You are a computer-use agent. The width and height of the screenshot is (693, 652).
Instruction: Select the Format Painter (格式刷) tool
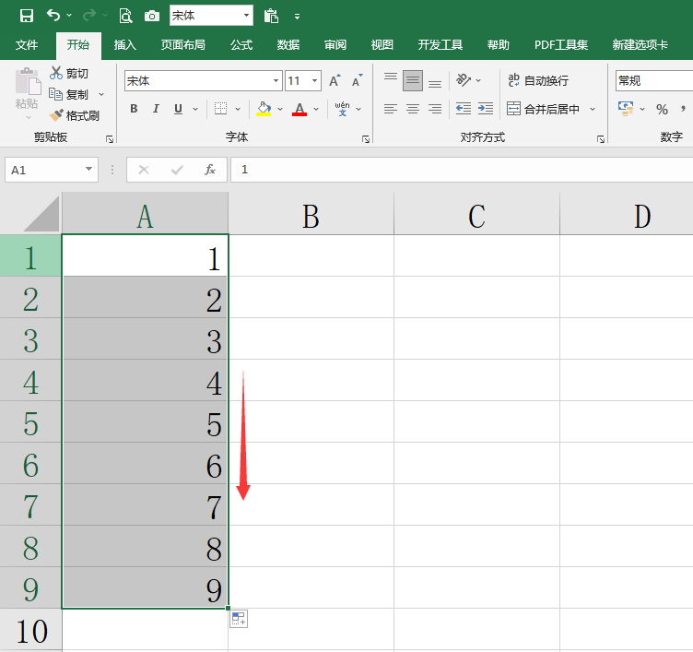[x=75, y=116]
